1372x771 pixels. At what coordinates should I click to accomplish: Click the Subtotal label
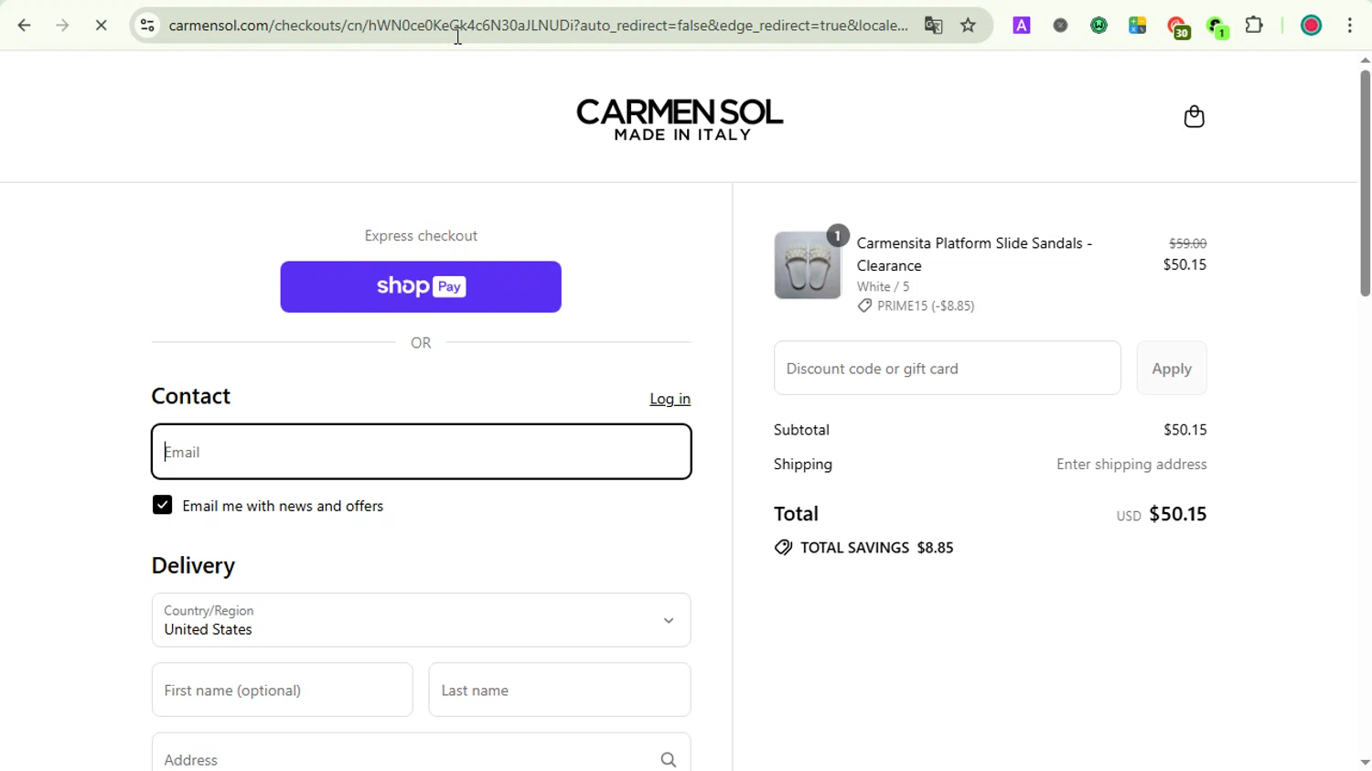[801, 430]
